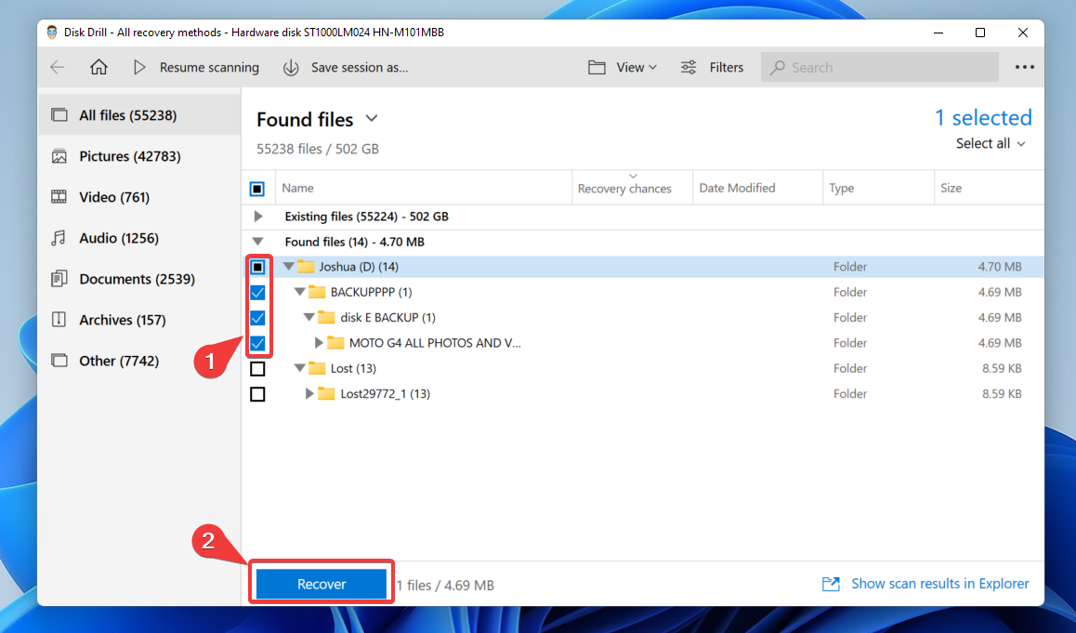1076x633 pixels.
Task: Collapse the Lost (13) folder arrow
Action: click(x=300, y=368)
